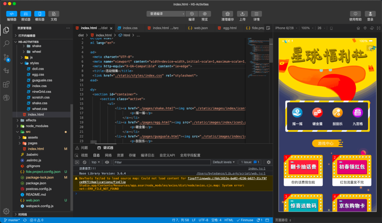The height and width of the screenshot is (223, 382).
Task: Open the settings gear in activity bar
Action: (x=6, y=211)
